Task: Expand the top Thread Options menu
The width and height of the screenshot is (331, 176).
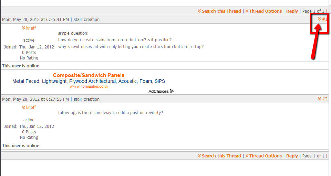Action: click(x=265, y=11)
